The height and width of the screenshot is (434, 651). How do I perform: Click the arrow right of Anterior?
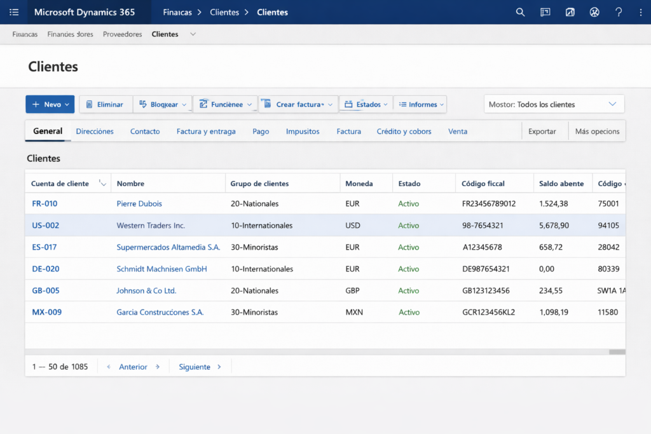pyautogui.click(x=158, y=367)
